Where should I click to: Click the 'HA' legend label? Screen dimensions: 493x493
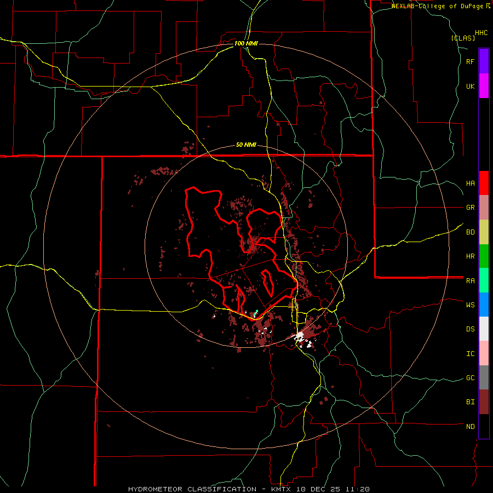coord(470,184)
